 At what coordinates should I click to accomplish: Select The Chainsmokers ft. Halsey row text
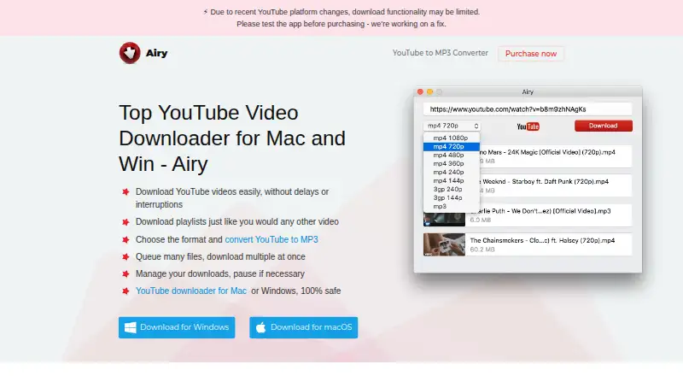coord(542,240)
